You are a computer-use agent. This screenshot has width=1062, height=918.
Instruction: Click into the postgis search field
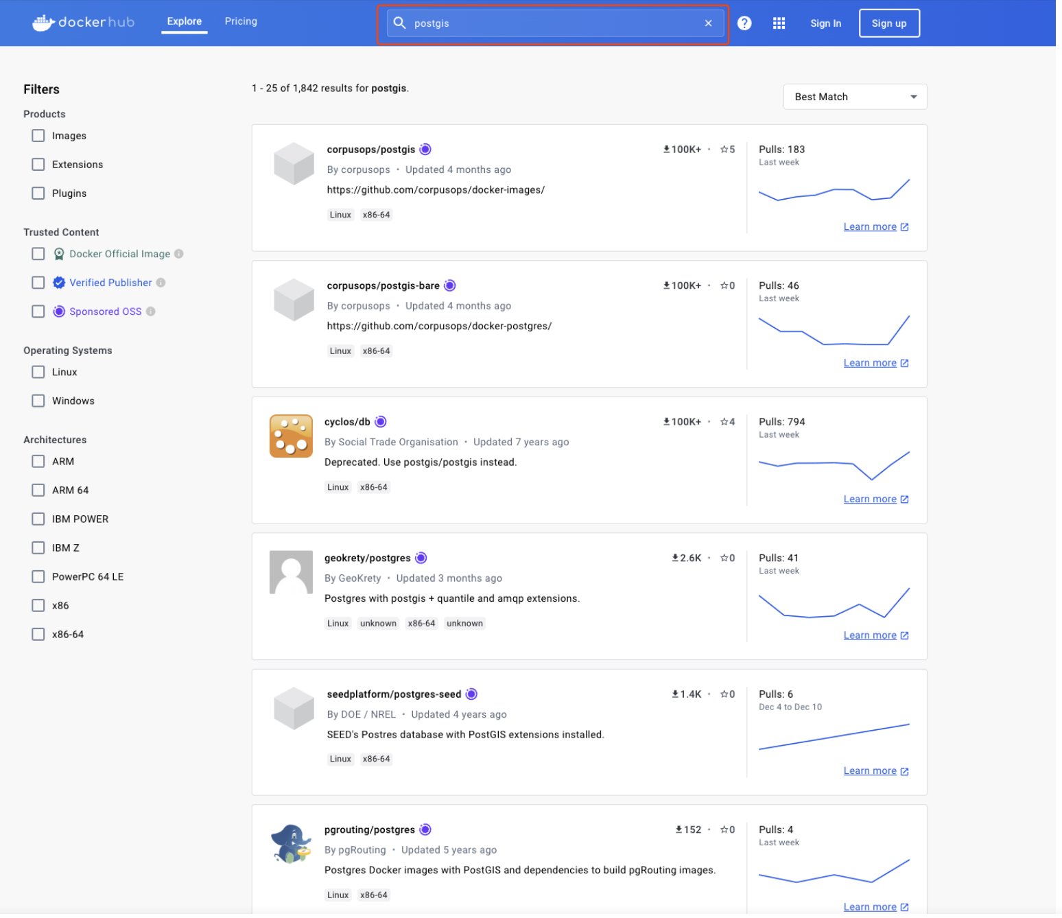(x=555, y=23)
